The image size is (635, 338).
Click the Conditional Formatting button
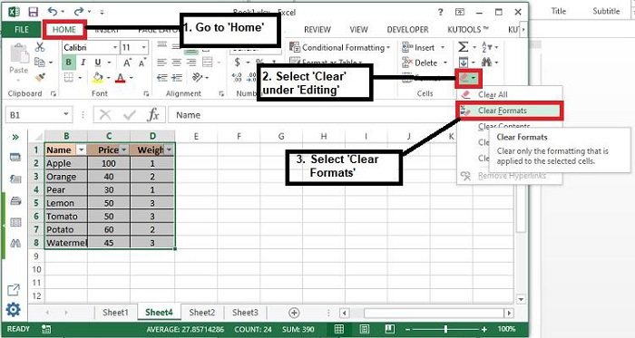[340, 47]
